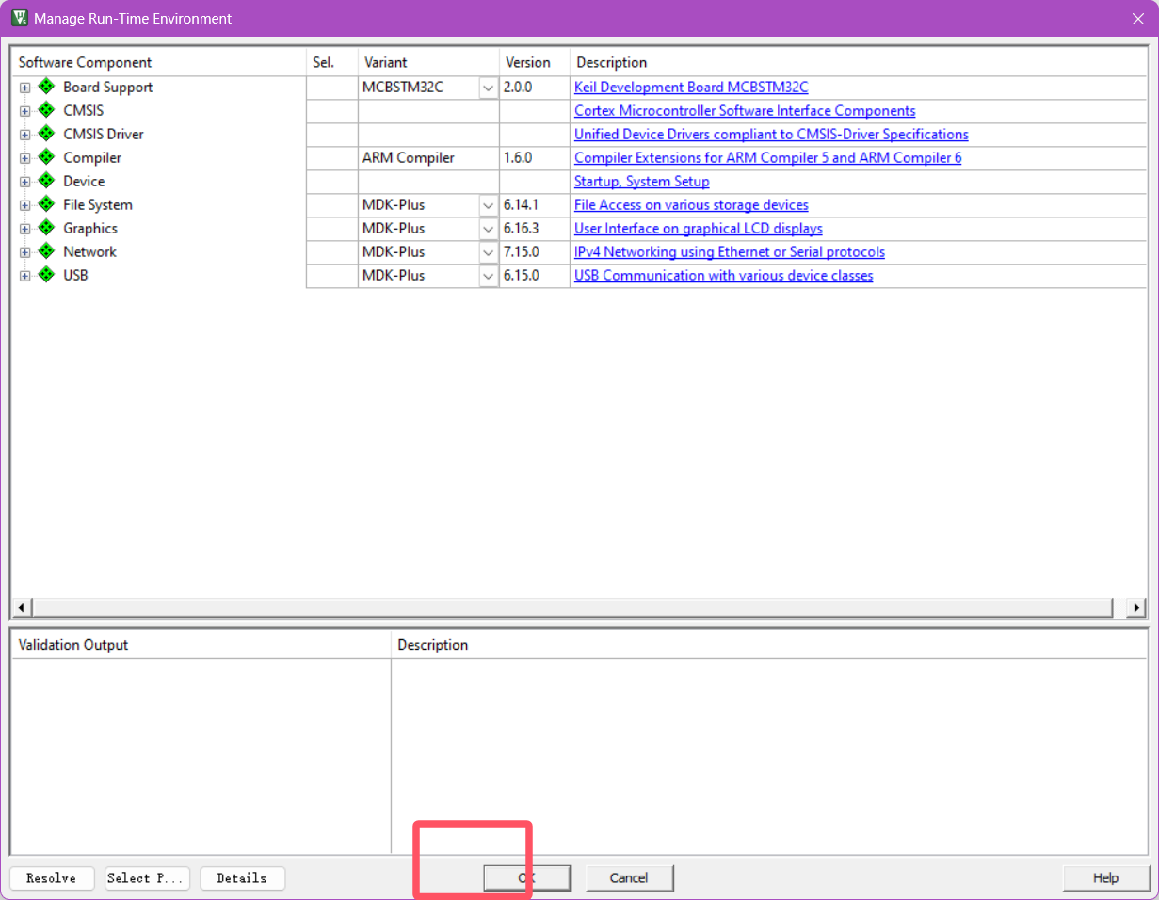
Task: Select the ARM Compiler variant cell
Action: pyautogui.click(x=428, y=158)
